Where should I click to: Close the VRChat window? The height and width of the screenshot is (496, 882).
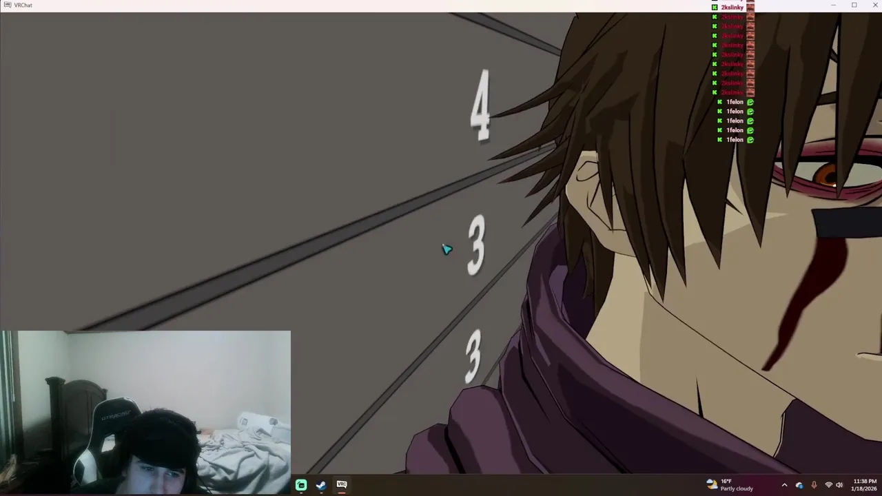(875, 5)
